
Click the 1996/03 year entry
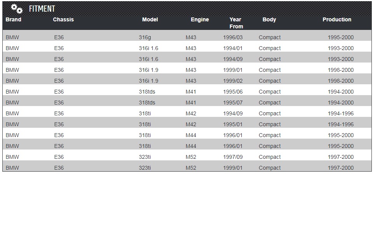point(233,38)
